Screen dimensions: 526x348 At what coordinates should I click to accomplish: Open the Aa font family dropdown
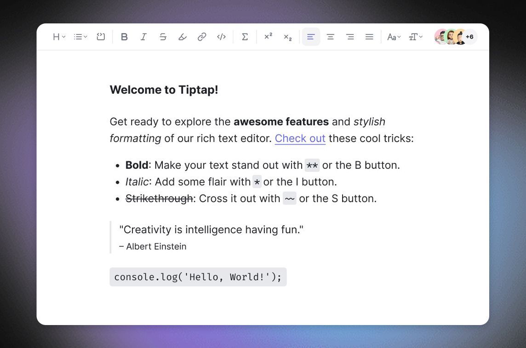(x=394, y=37)
